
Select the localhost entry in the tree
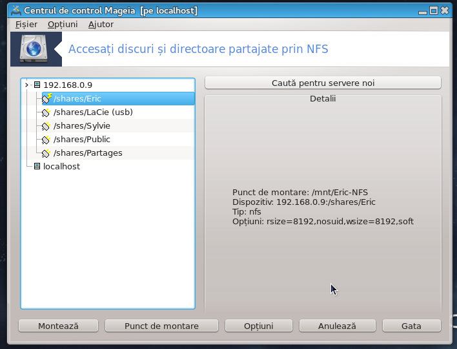(x=61, y=166)
